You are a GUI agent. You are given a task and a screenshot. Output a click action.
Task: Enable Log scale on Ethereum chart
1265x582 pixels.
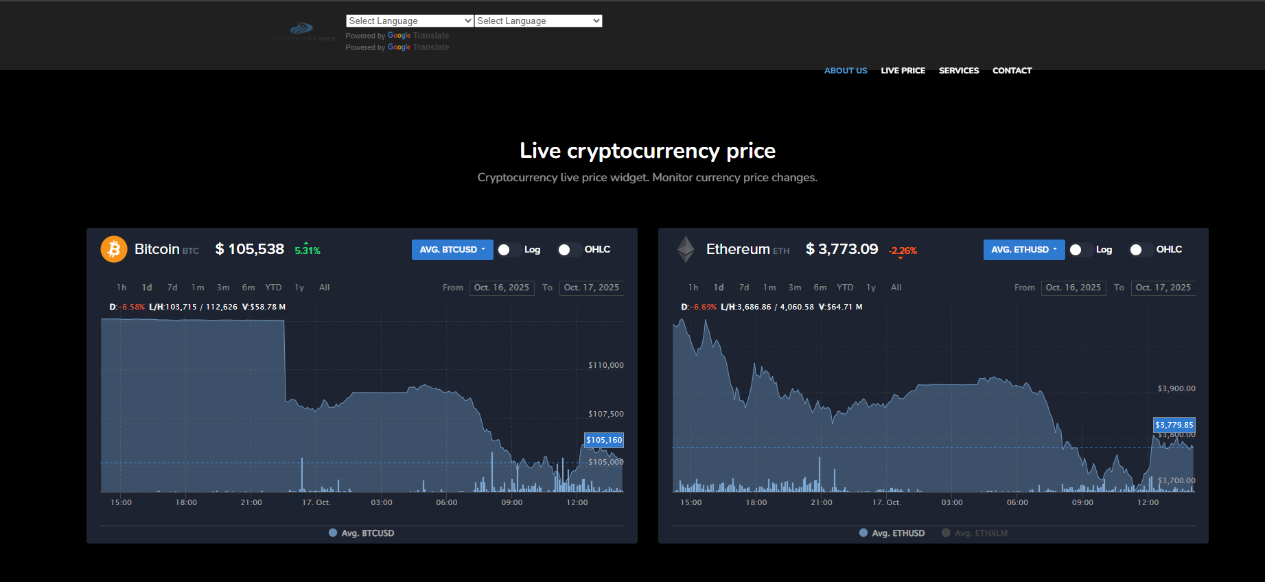pos(1080,250)
